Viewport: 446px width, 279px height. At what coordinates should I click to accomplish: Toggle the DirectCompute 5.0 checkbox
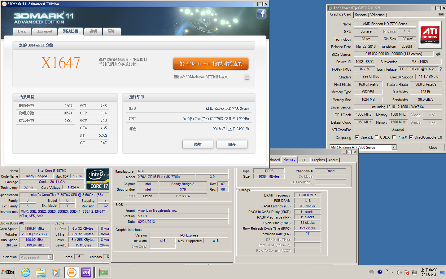411,137
